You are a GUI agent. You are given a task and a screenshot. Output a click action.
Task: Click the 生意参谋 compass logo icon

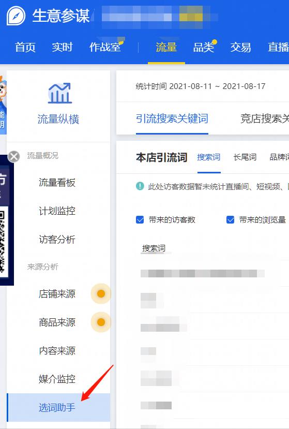point(16,16)
